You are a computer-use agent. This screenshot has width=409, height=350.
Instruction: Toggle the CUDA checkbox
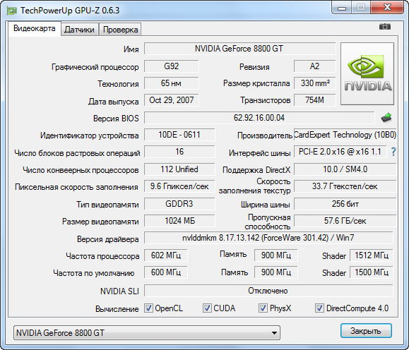(x=207, y=308)
